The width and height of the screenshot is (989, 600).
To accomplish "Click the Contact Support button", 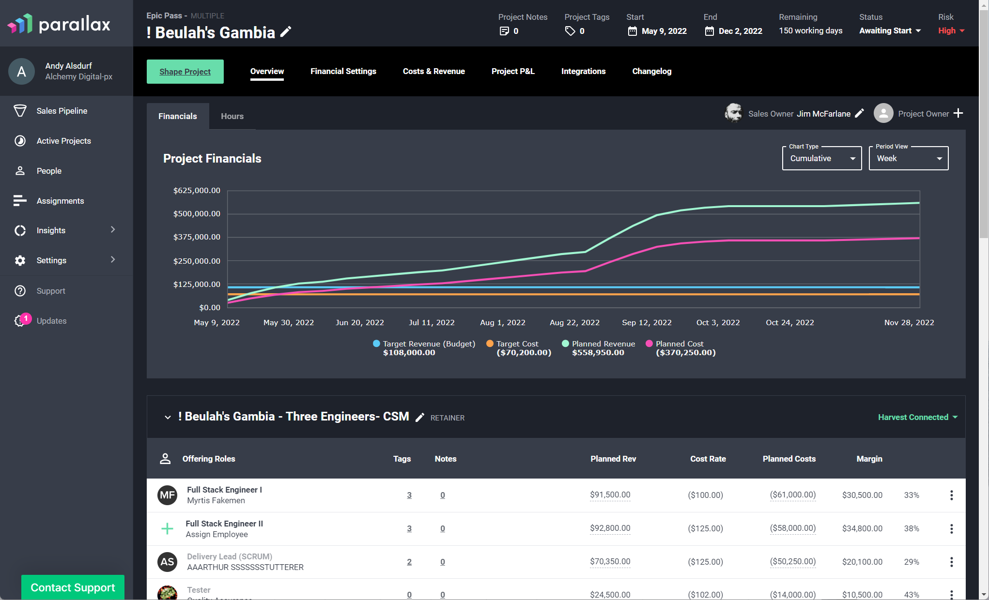I will pos(73,587).
